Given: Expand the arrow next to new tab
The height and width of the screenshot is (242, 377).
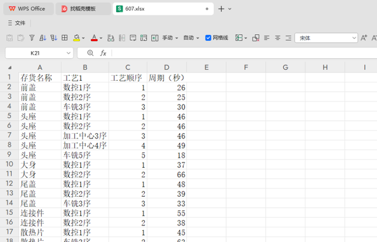Looking at the screenshot, I should [230, 9].
